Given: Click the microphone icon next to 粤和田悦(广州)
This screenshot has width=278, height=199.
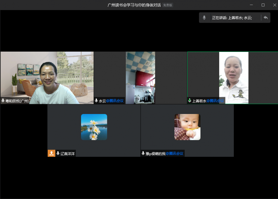Looking at the screenshot, I should click(3, 101).
